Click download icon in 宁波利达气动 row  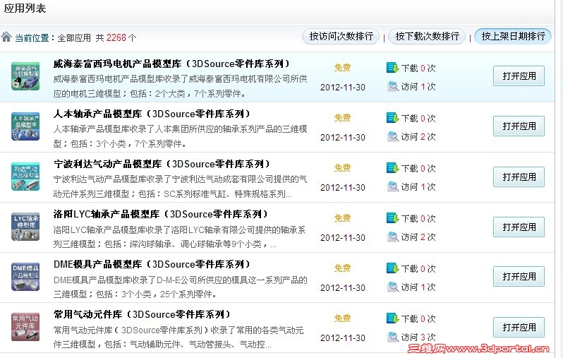point(393,168)
